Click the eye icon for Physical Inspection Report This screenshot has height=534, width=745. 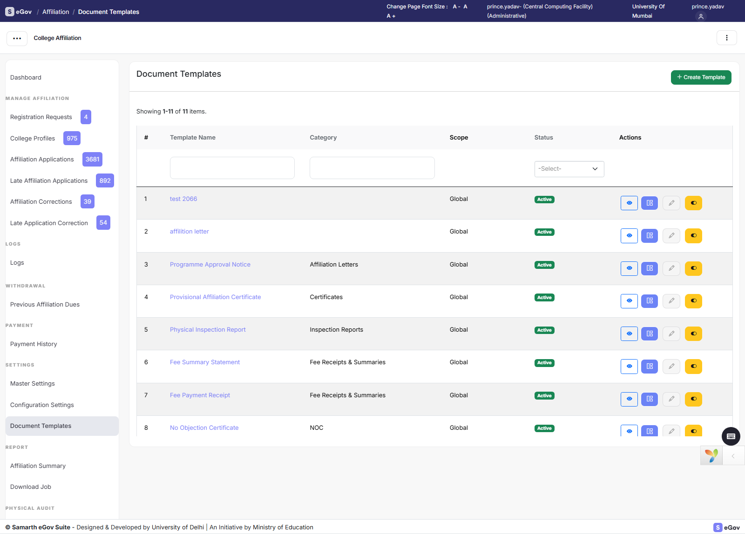click(629, 334)
